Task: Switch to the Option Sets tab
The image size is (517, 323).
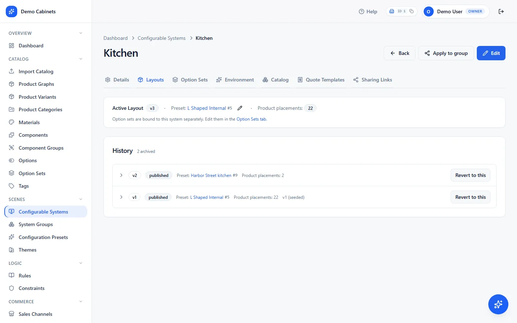Action: coord(190,80)
